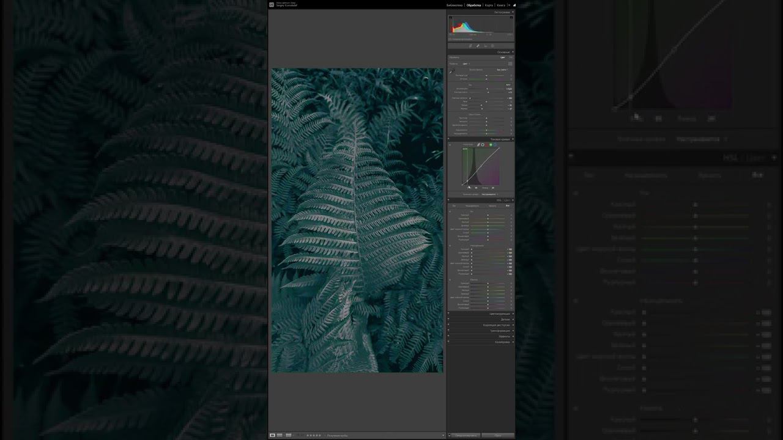Open the toolbar options dropdown arrow
Viewport: 783px width, 440px height.
tap(442, 435)
